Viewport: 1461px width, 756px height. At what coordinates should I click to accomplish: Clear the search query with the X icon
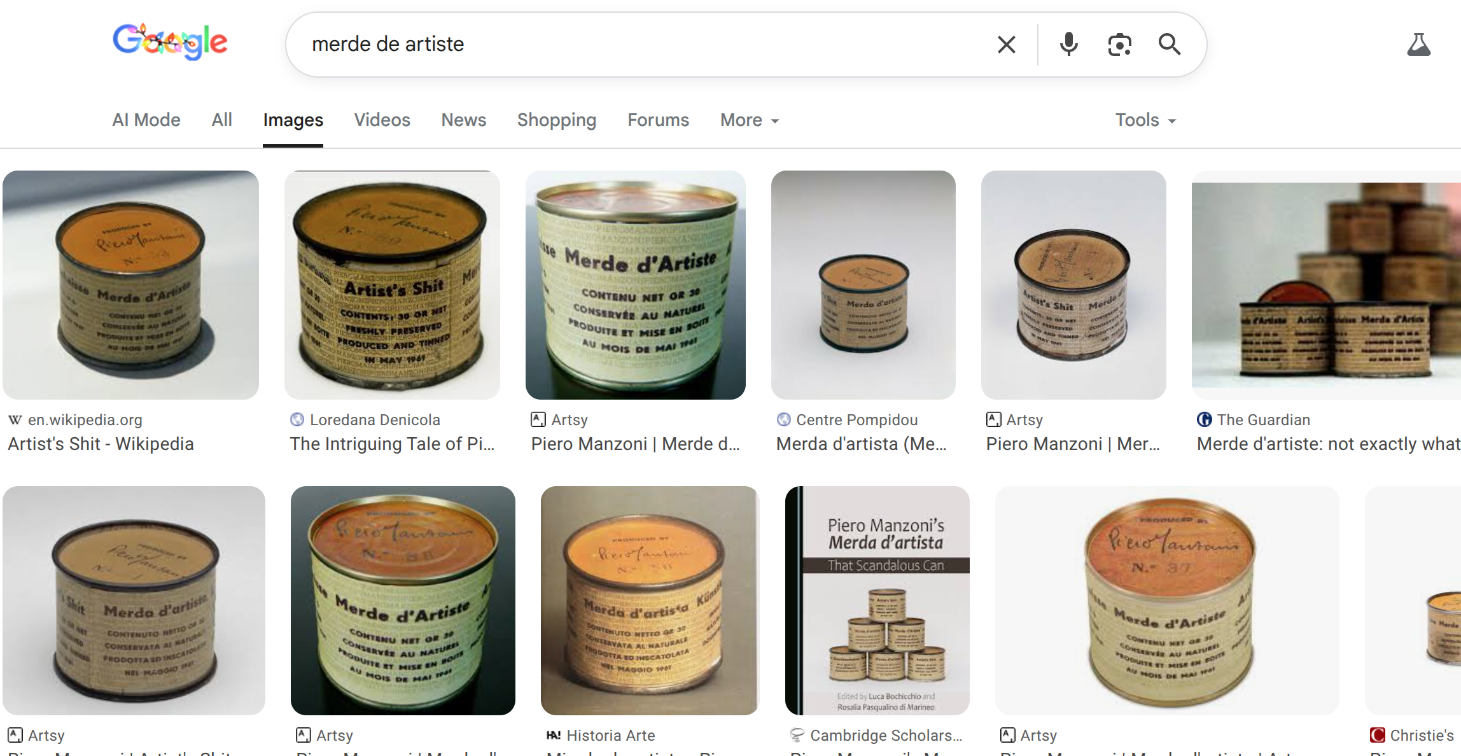point(1006,45)
